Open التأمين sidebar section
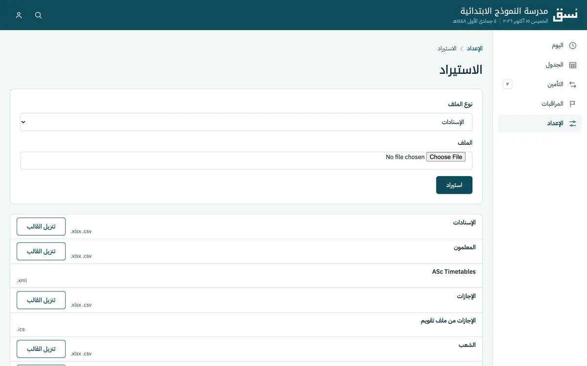This screenshot has height=366, width=587. point(540,84)
